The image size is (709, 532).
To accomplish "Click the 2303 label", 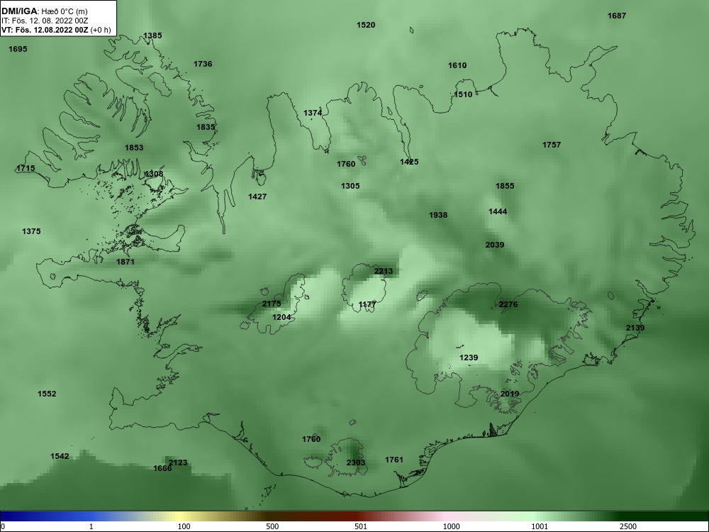I will point(356,462).
